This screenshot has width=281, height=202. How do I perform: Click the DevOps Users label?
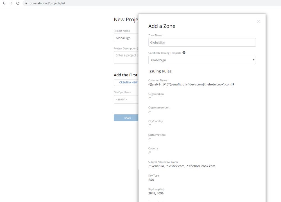(122, 92)
